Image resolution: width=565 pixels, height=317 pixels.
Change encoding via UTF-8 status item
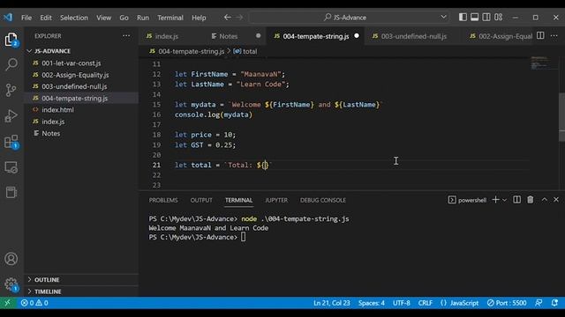pyautogui.click(x=401, y=303)
